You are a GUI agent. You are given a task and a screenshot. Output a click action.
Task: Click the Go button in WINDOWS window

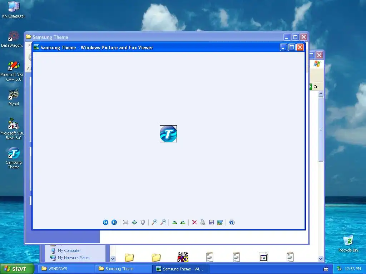click(314, 87)
